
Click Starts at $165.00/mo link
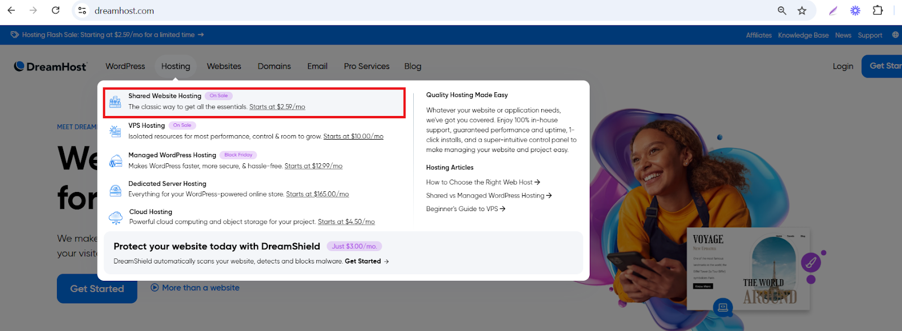pyautogui.click(x=317, y=194)
